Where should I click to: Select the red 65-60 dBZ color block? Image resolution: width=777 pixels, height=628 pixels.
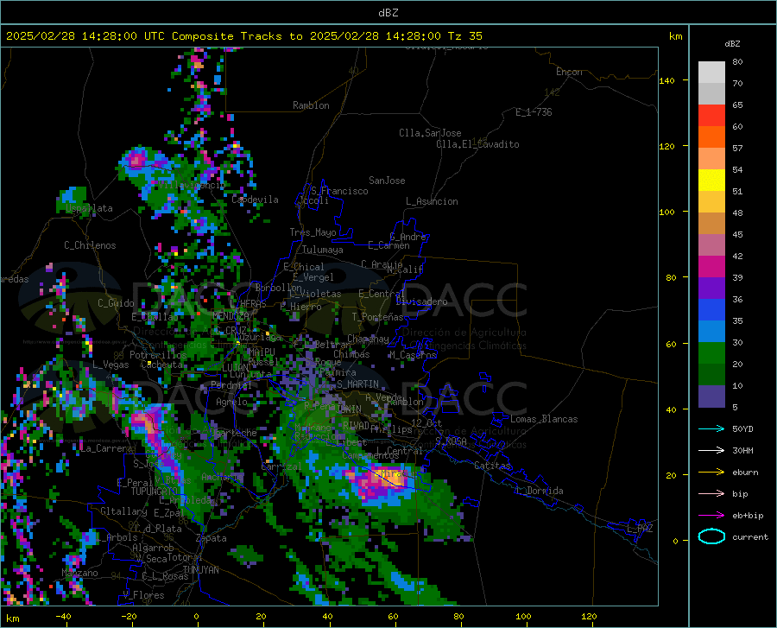coord(711,116)
